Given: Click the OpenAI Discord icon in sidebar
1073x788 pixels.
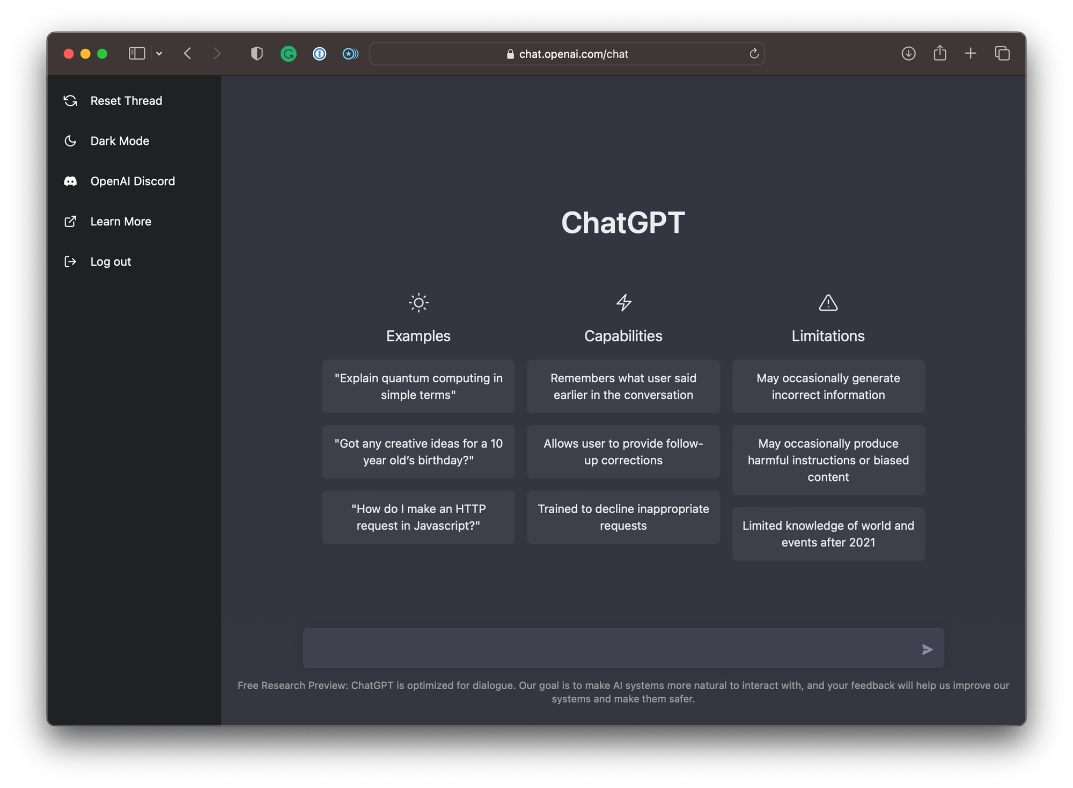Looking at the screenshot, I should coord(71,181).
